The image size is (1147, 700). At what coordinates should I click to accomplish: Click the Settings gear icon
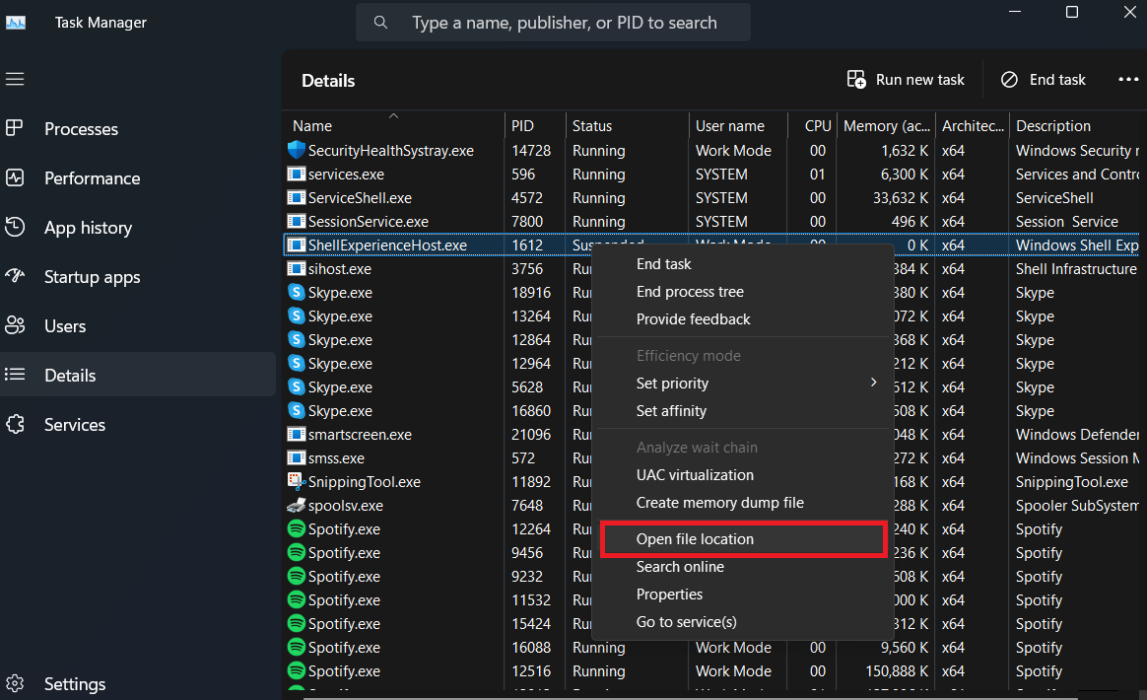pos(15,683)
